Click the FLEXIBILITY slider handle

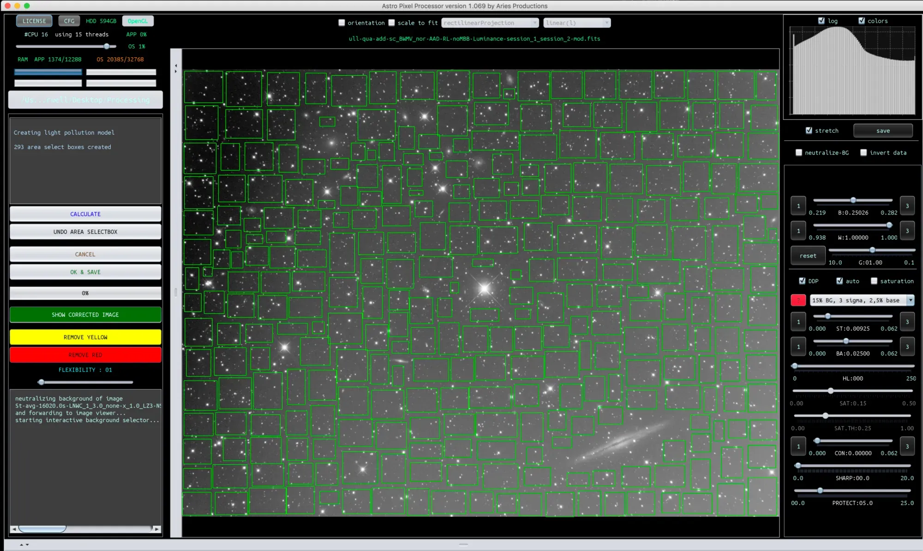pos(42,382)
